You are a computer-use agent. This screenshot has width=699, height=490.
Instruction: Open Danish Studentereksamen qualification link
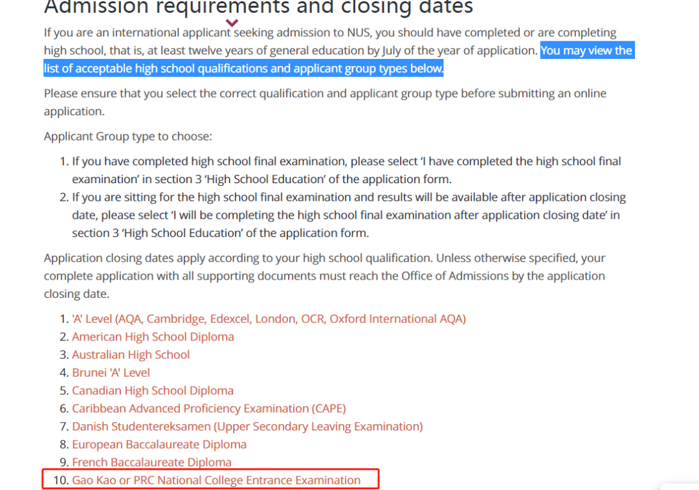247,427
